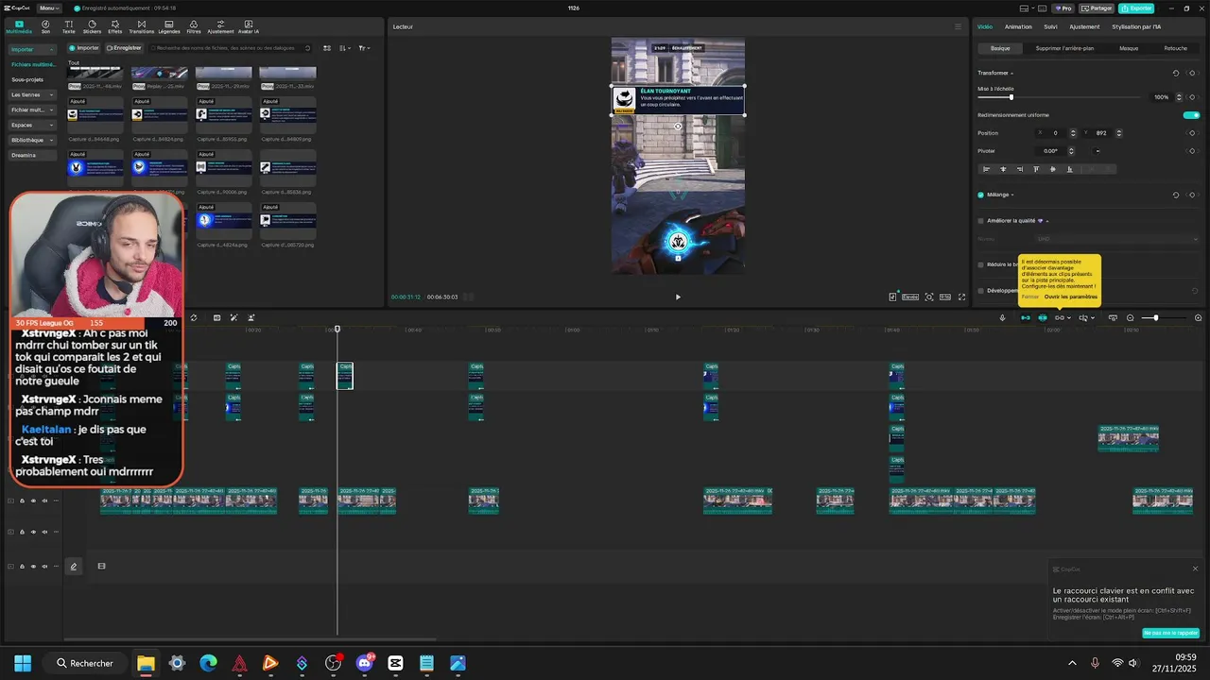Click the Mise à l'échelle slider handle

coord(1011,97)
